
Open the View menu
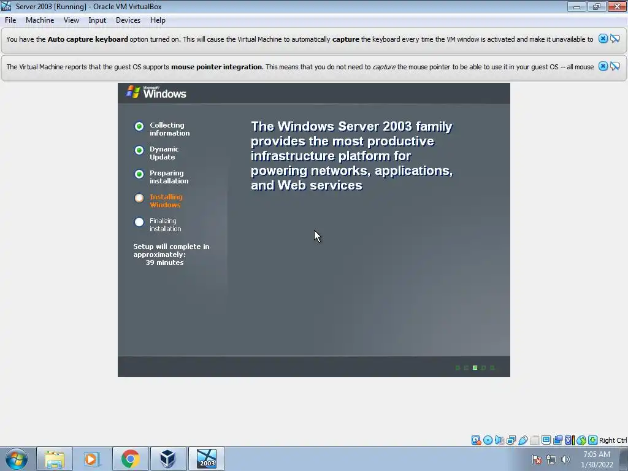coord(71,20)
